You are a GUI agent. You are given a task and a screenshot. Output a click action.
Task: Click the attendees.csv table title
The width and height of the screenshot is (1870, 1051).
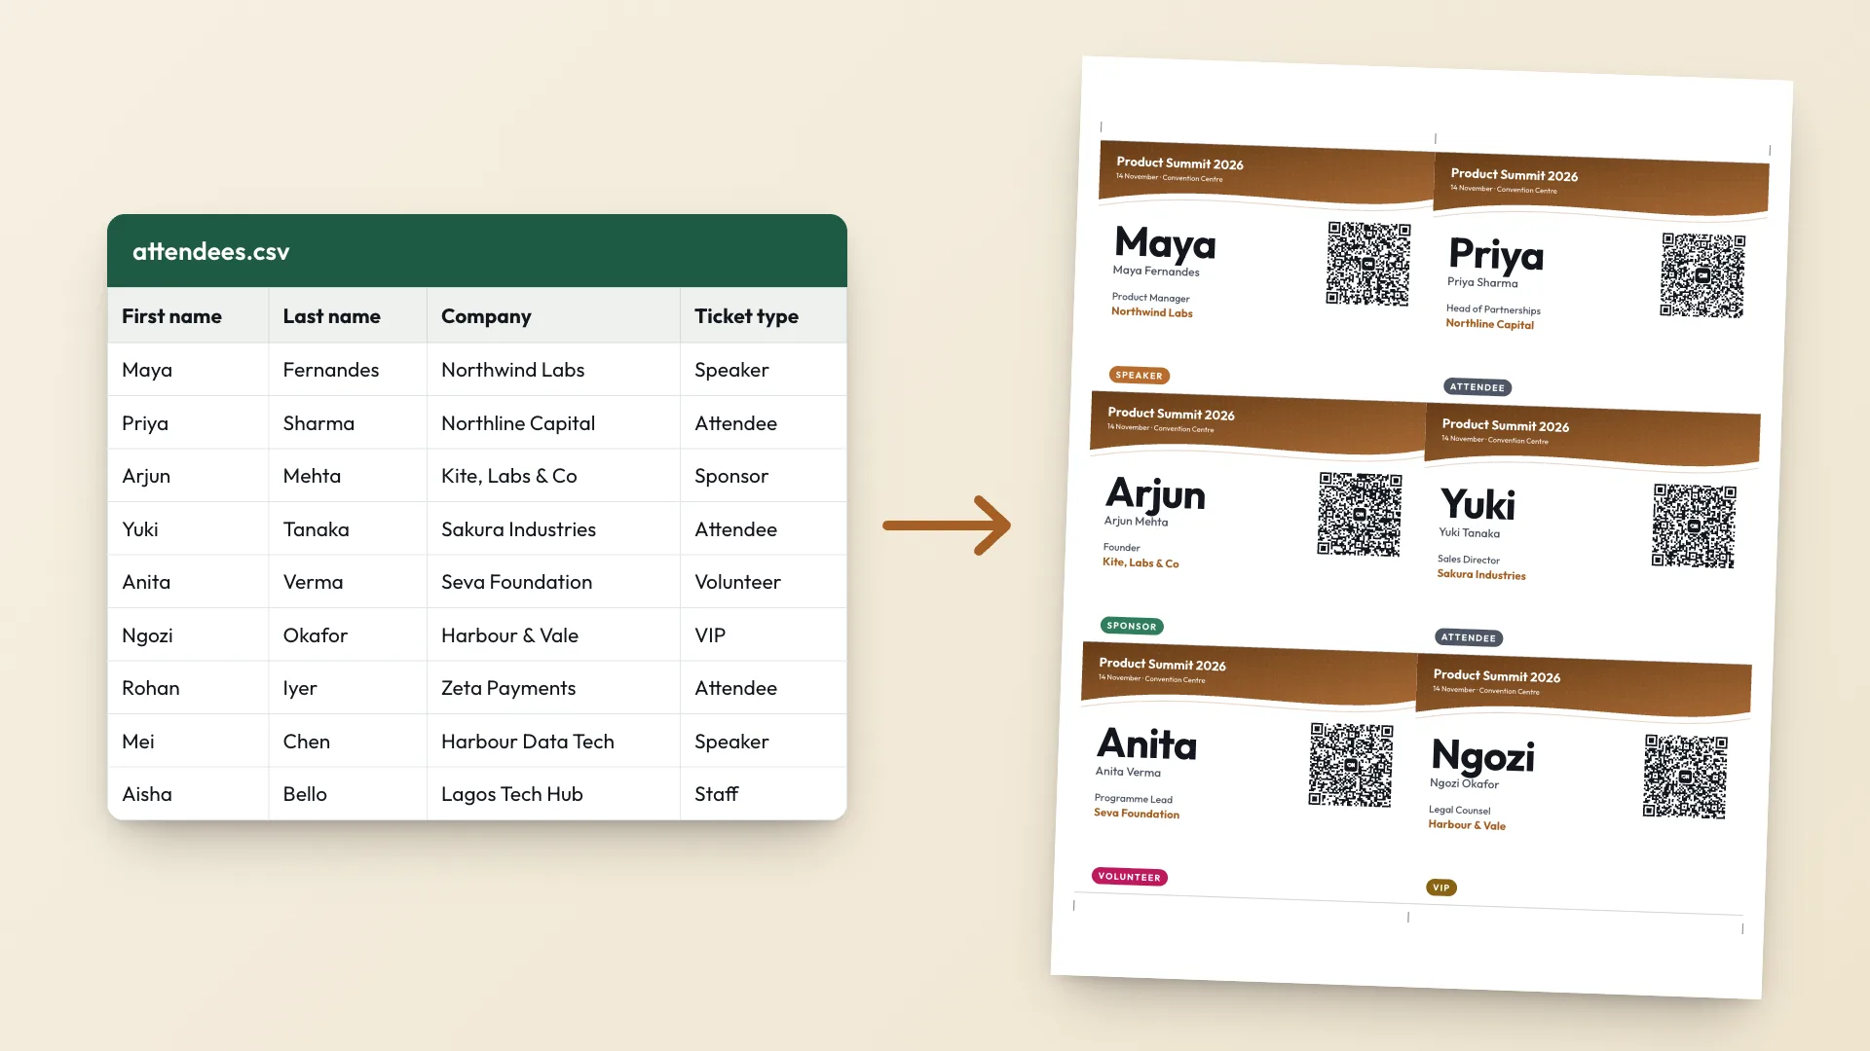coord(211,251)
